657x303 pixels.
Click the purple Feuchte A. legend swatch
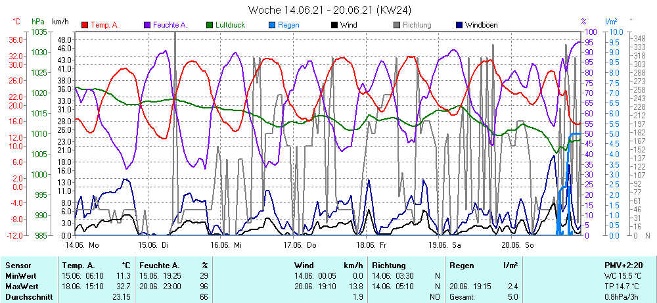(147, 25)
